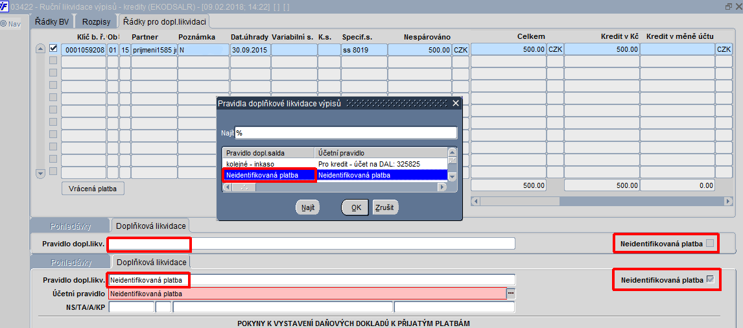Select Doplňková likvidace tab above the filled Pravidlo field
The image size is (743, 328).
151,262
